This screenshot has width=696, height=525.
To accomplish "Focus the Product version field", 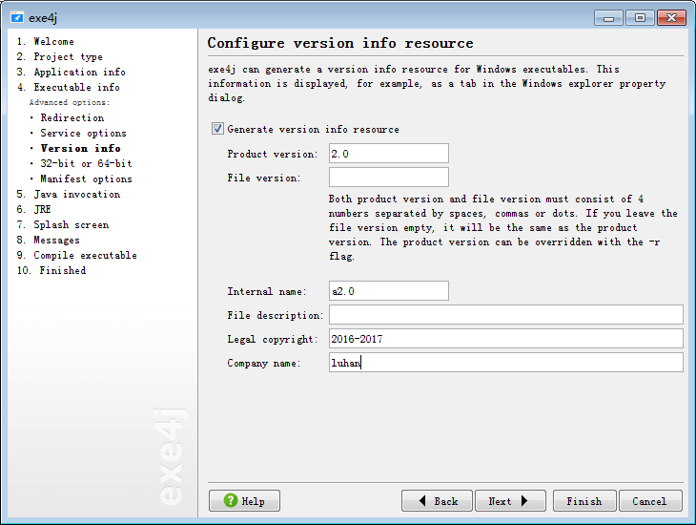I will point(388,154).
